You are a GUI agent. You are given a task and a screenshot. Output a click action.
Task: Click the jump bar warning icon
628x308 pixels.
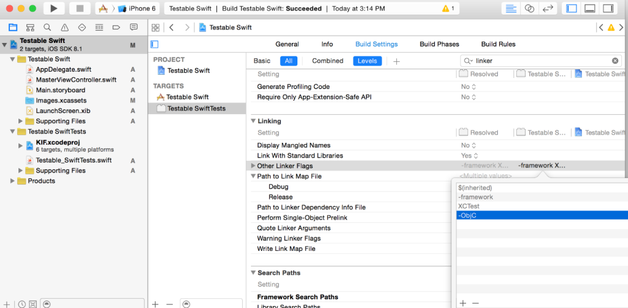point(611,28)
